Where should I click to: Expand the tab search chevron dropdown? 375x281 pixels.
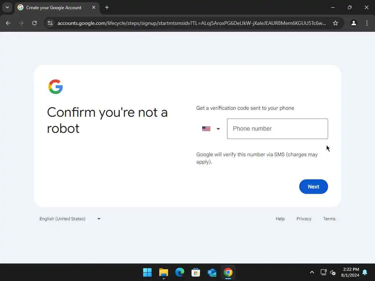click(7, 7)
